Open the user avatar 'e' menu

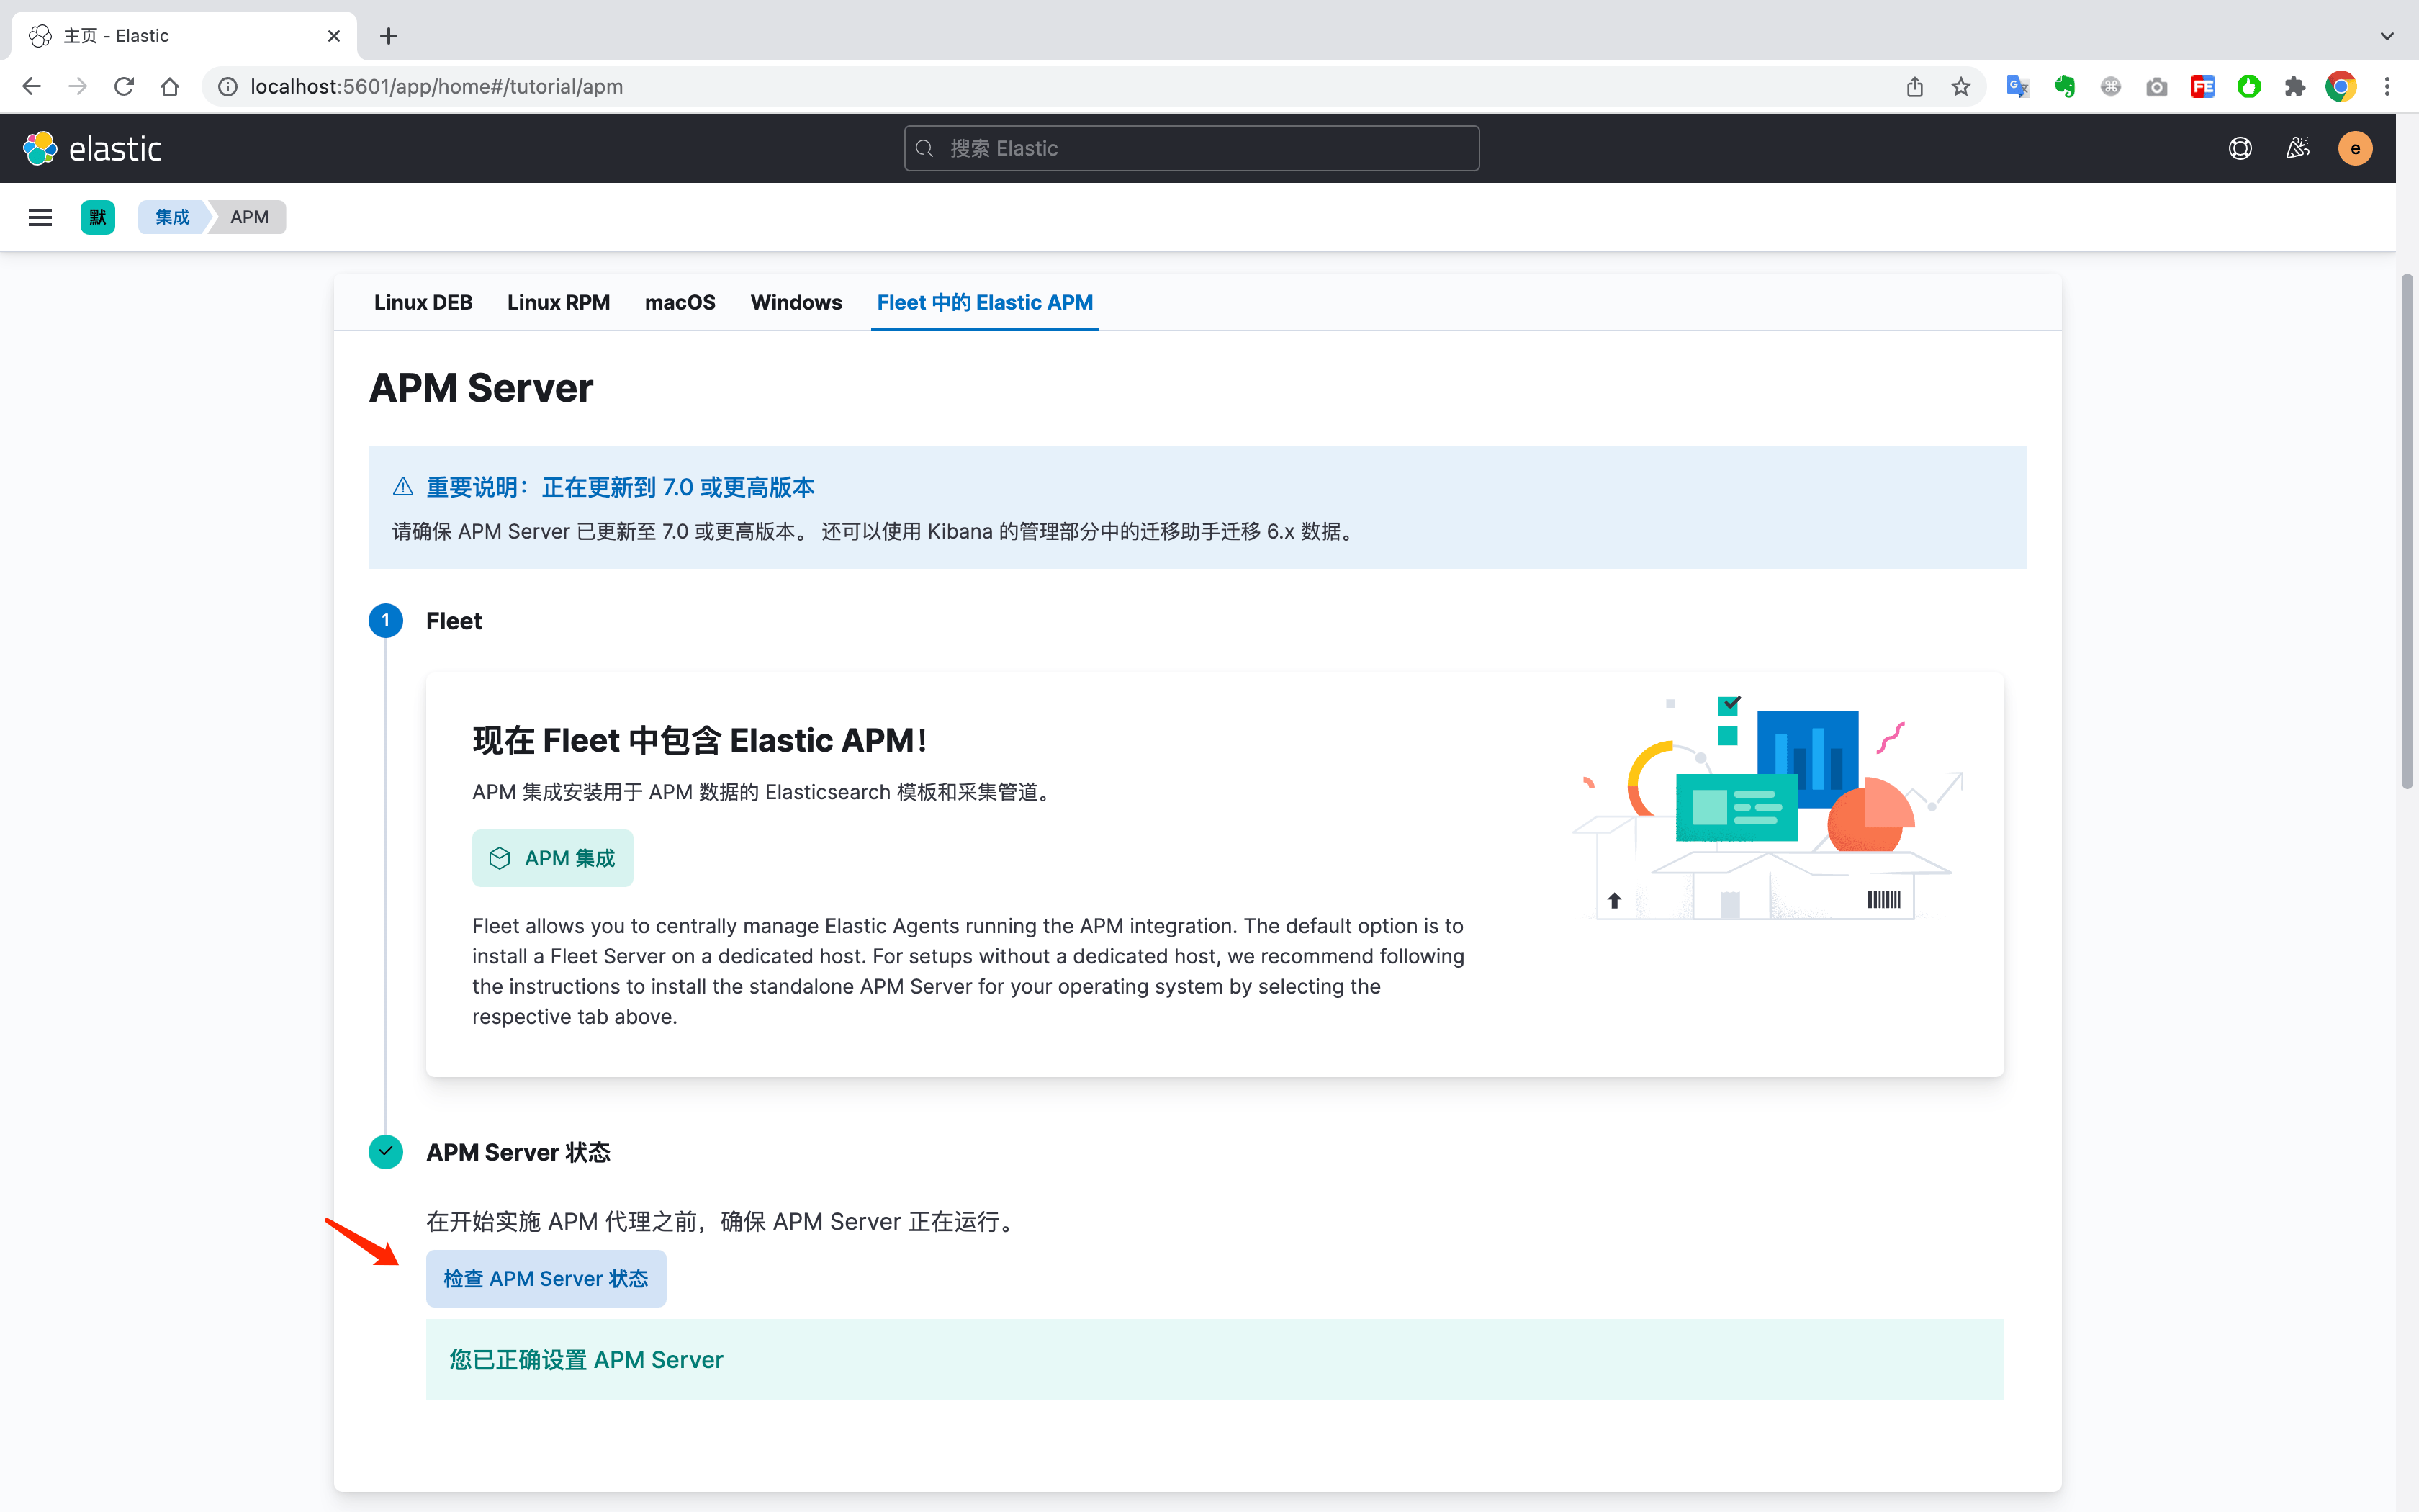2355,148
